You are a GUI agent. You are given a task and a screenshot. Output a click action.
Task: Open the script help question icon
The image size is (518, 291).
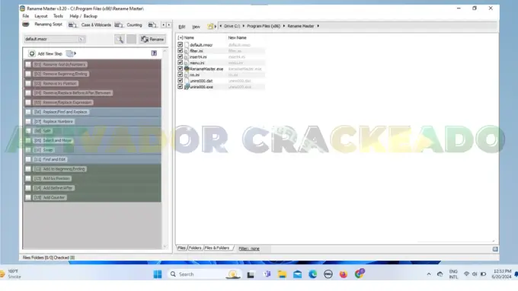[154, 53]
